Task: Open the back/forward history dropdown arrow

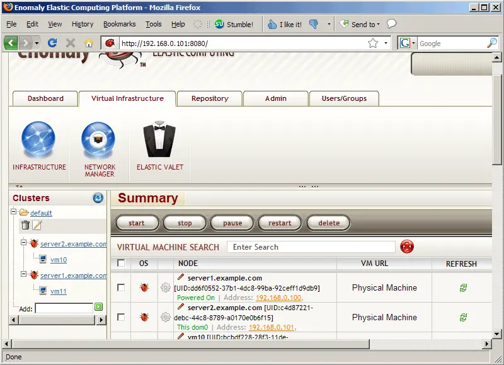Action: pyautogui.click(x=37, y=43)
